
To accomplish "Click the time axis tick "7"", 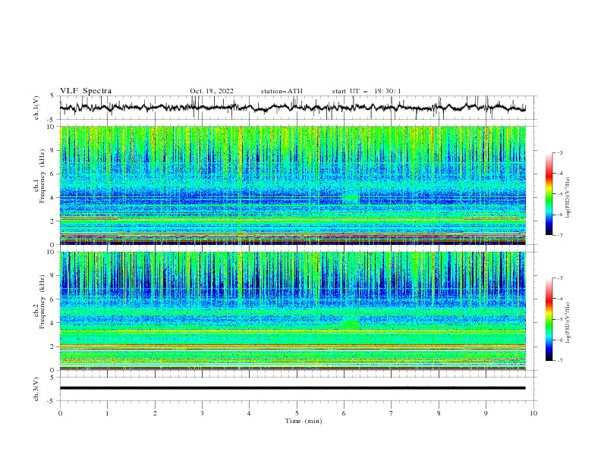I will (x=392, y=413).
